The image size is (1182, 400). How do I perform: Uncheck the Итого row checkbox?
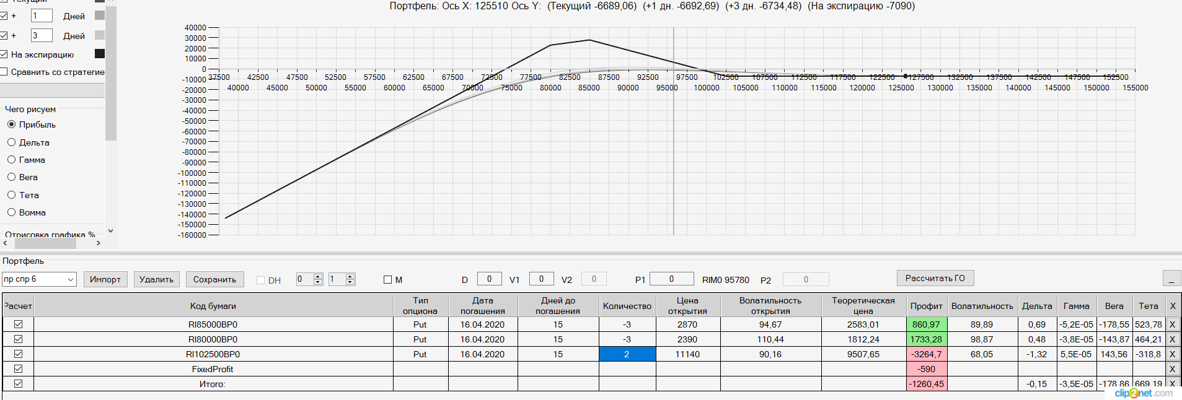tap(18, 384)
